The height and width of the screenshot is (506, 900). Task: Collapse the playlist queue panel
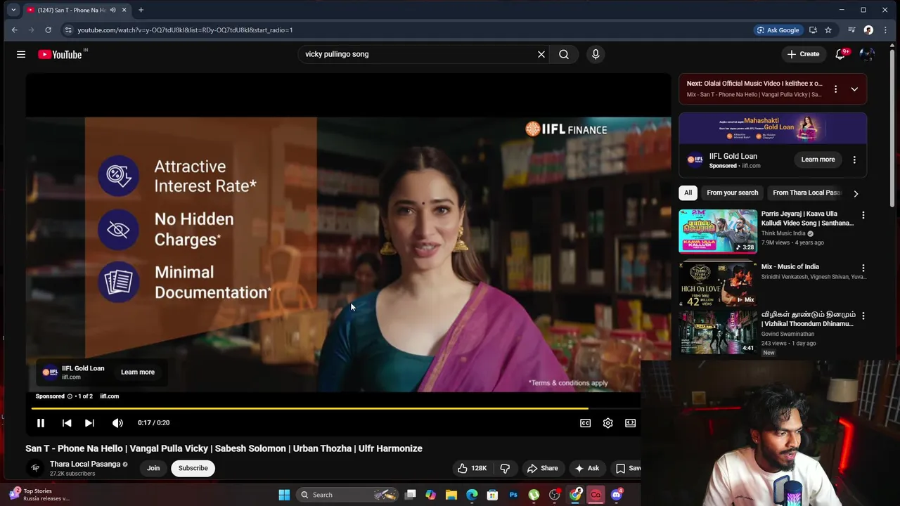tap(854, 89)
